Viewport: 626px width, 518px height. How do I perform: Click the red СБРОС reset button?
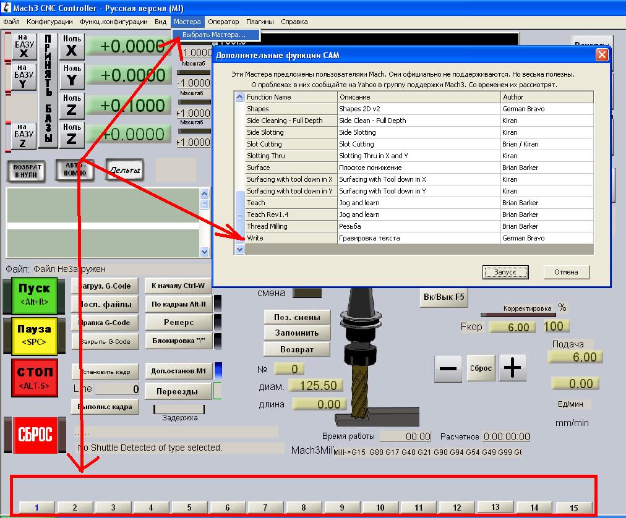pos(35,435)
